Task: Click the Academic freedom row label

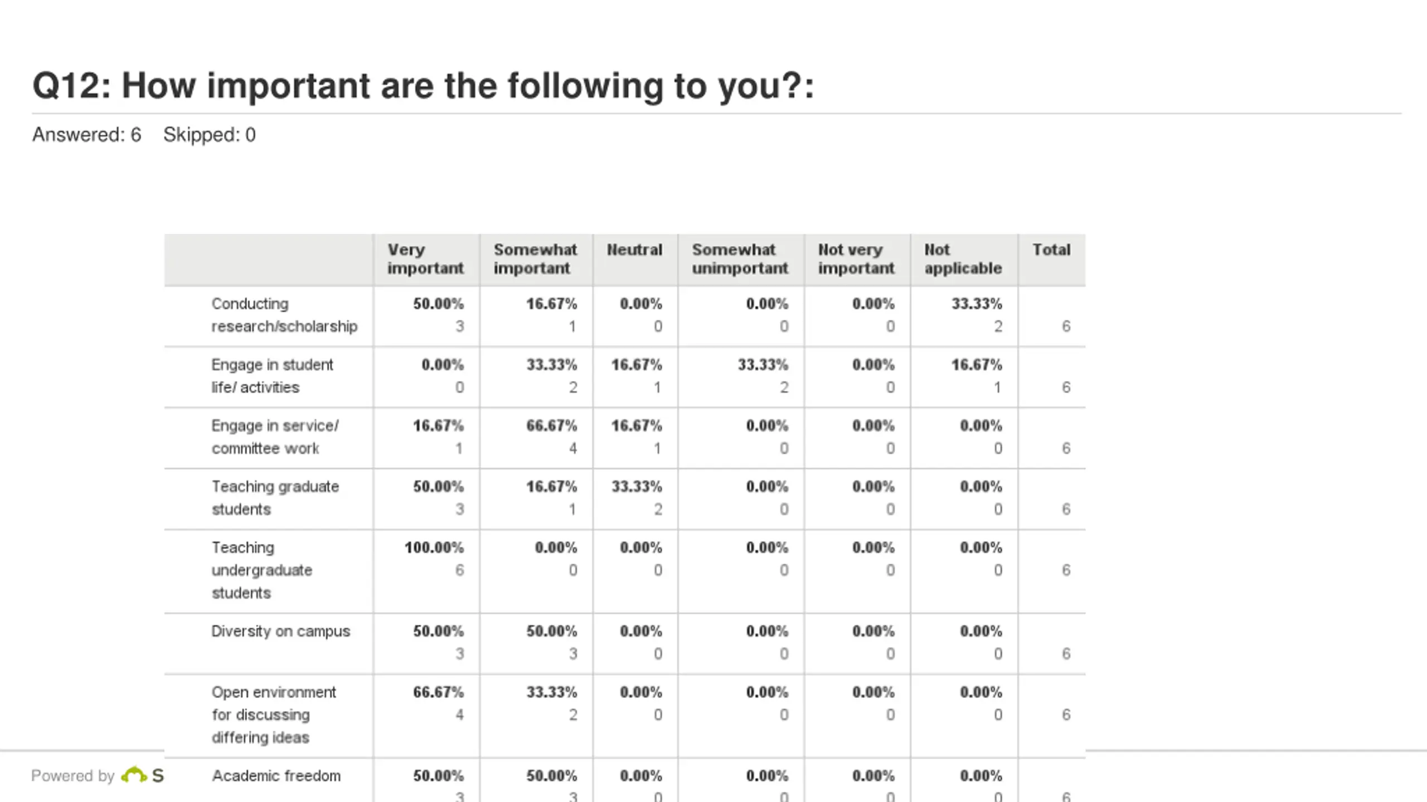Action: coord(276,776)
